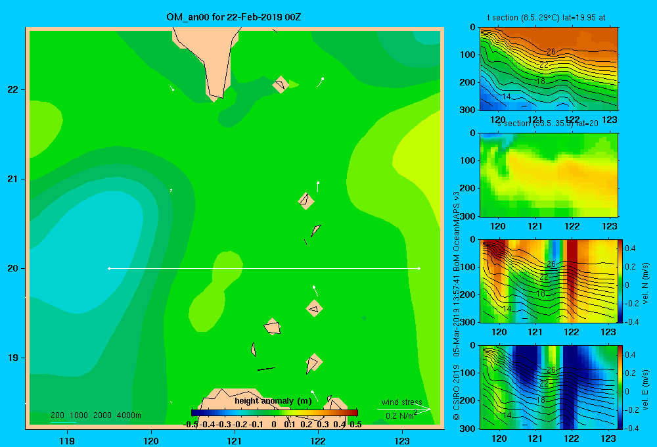The image size is (657, 447).
Task: Click the "0.5" tick on the height anomaly bar
Action: (355, 425)
